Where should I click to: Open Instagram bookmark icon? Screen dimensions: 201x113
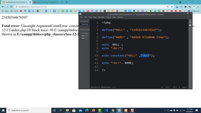pos(92,11)
